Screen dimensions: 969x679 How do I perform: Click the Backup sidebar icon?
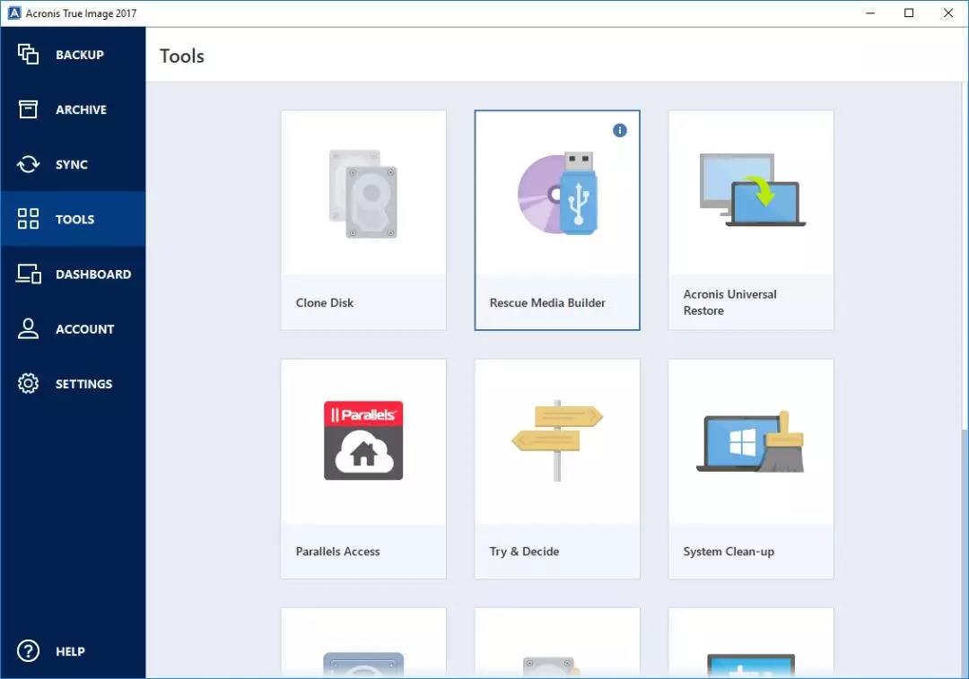pos(29,55)
